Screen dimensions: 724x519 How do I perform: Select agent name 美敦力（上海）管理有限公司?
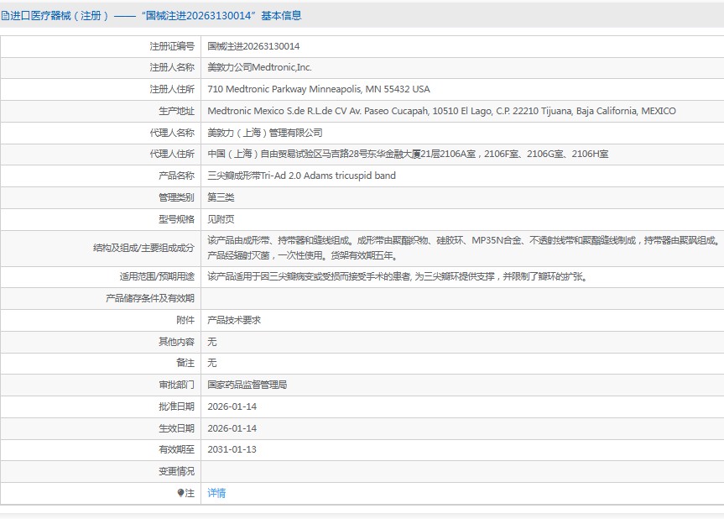(265, 133)
